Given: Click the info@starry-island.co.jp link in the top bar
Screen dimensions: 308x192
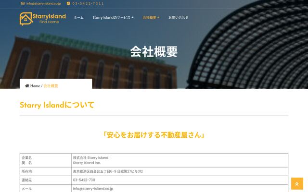Looking at the screenshot, I should (44, 3).
